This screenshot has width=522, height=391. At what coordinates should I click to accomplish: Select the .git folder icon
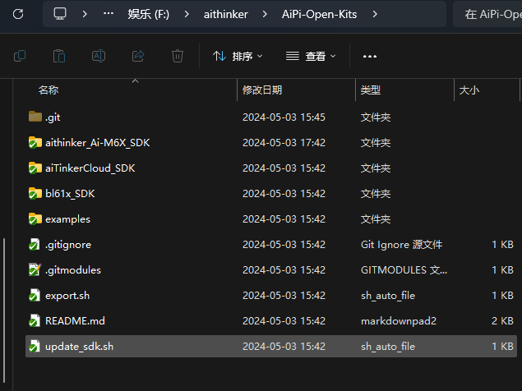(x=35, y=117)
